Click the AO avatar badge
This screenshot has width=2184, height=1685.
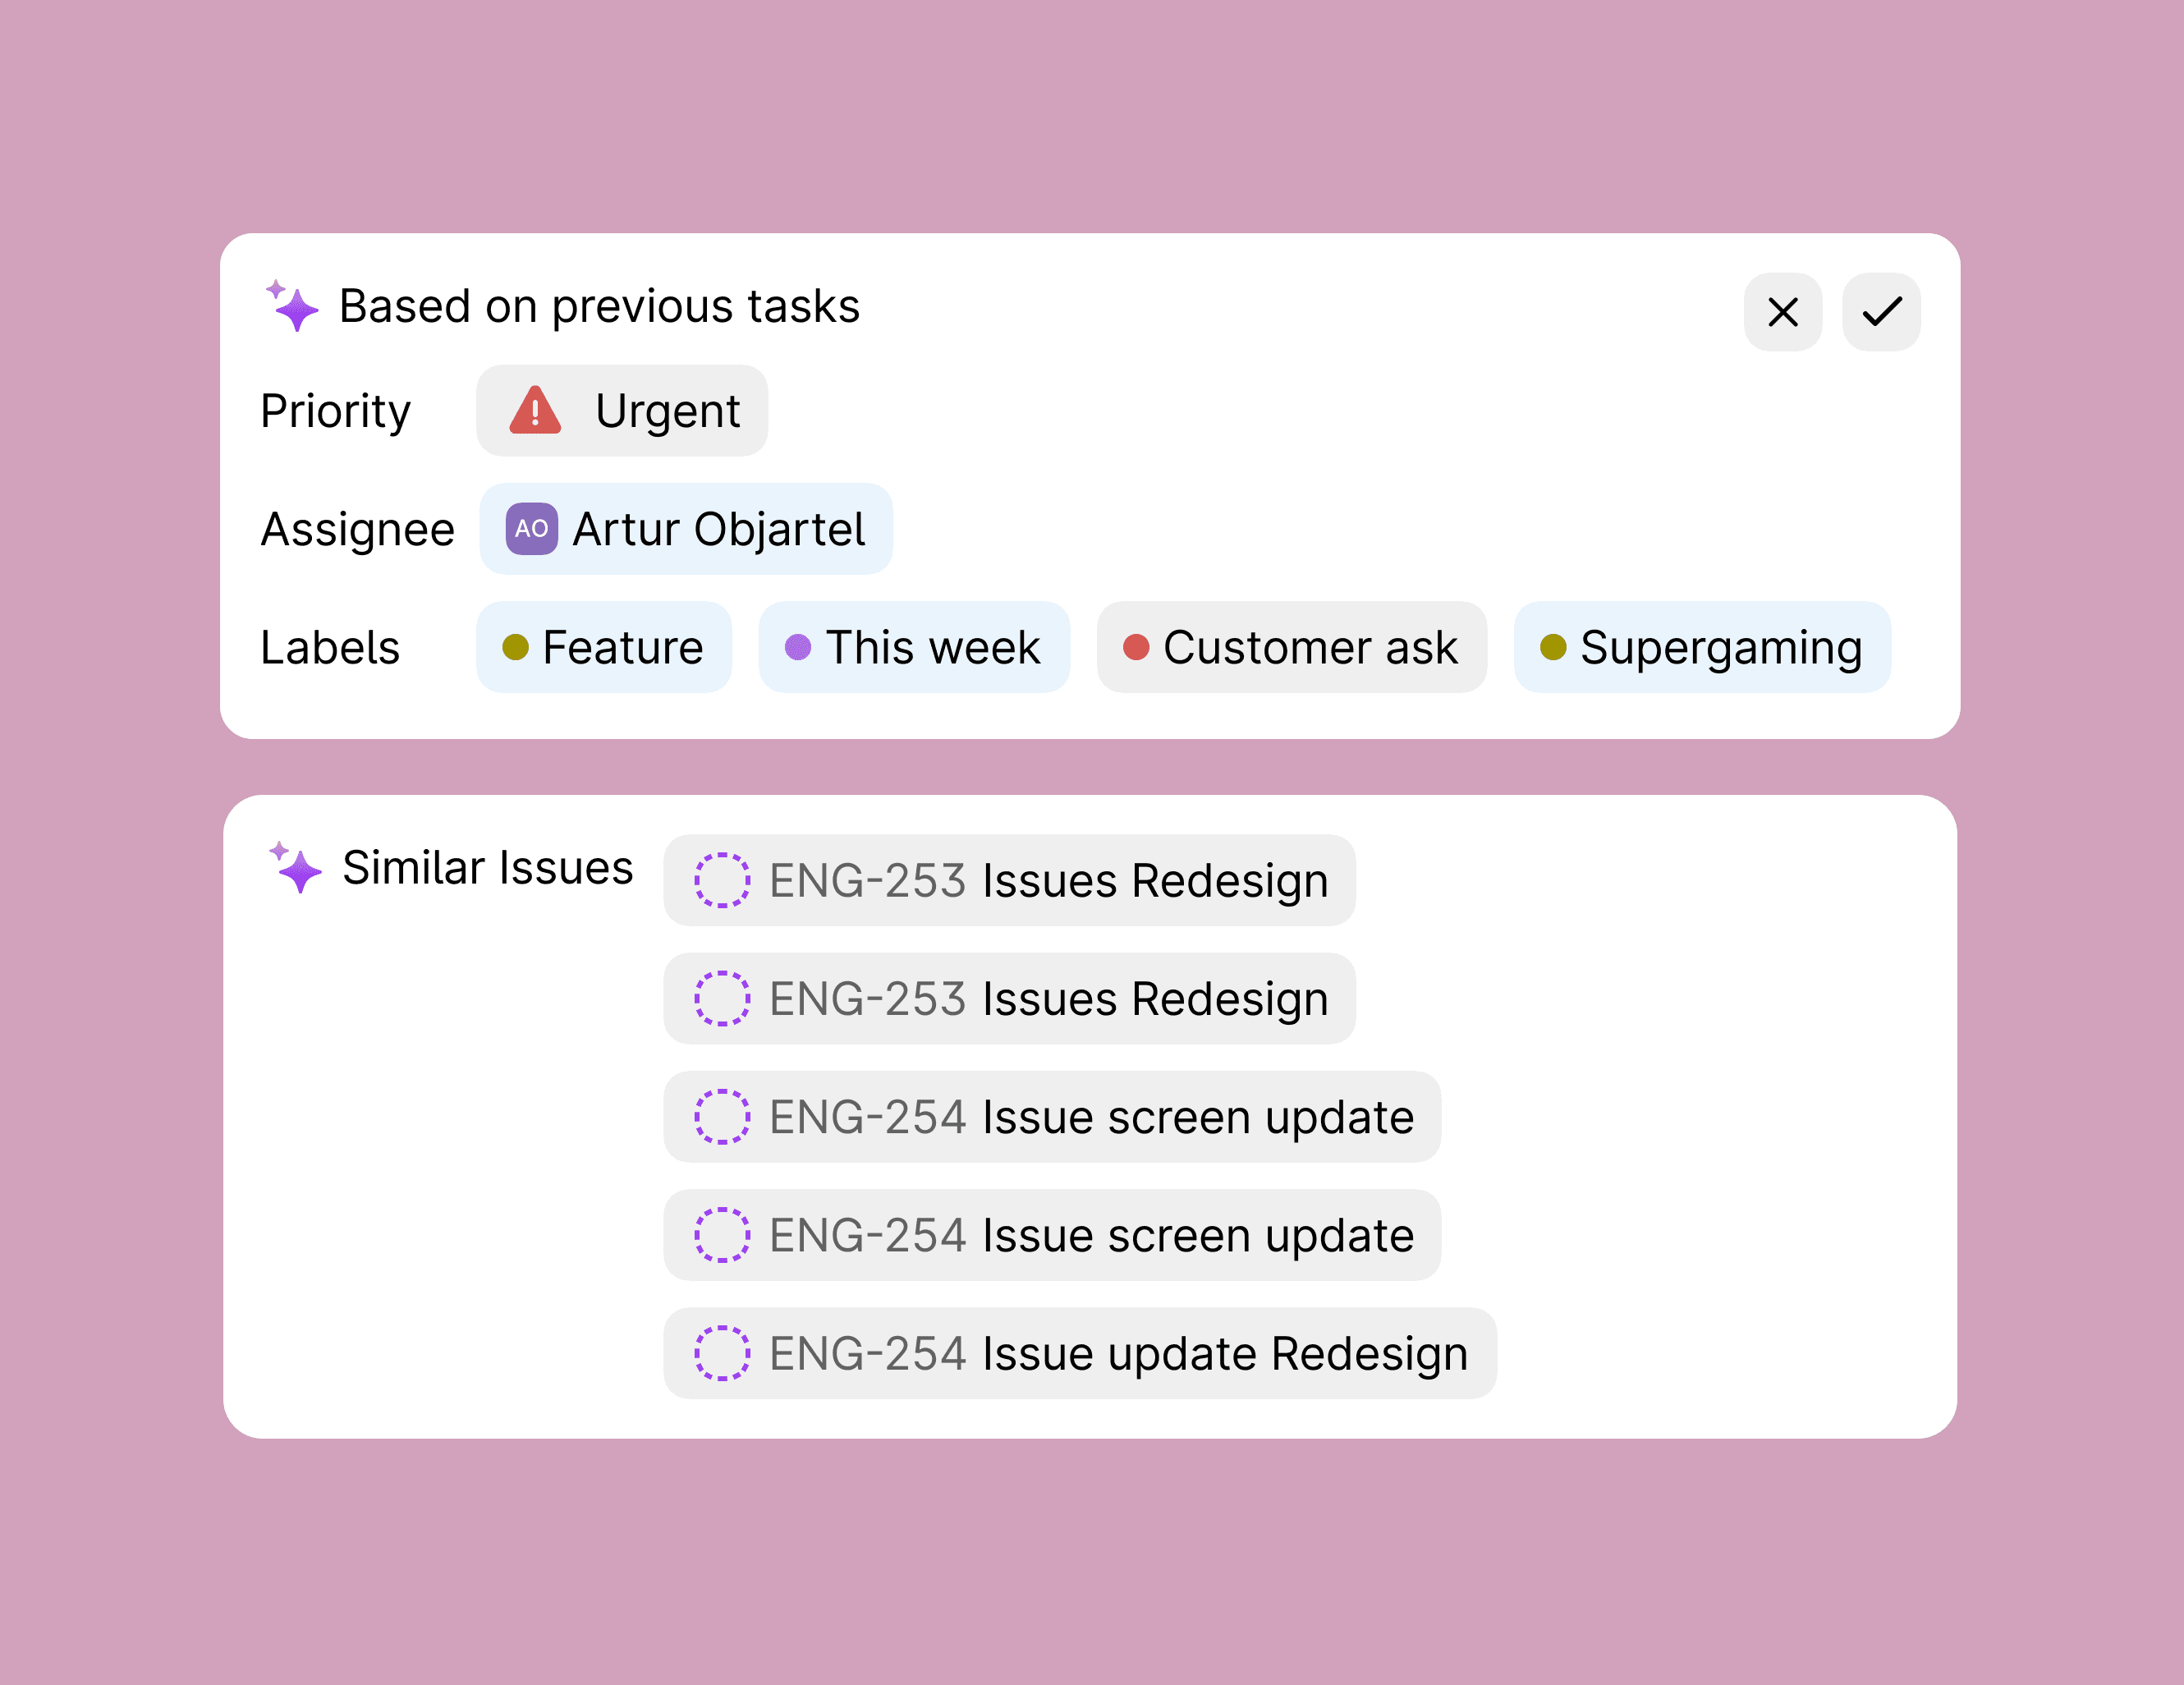pos(531,528)
